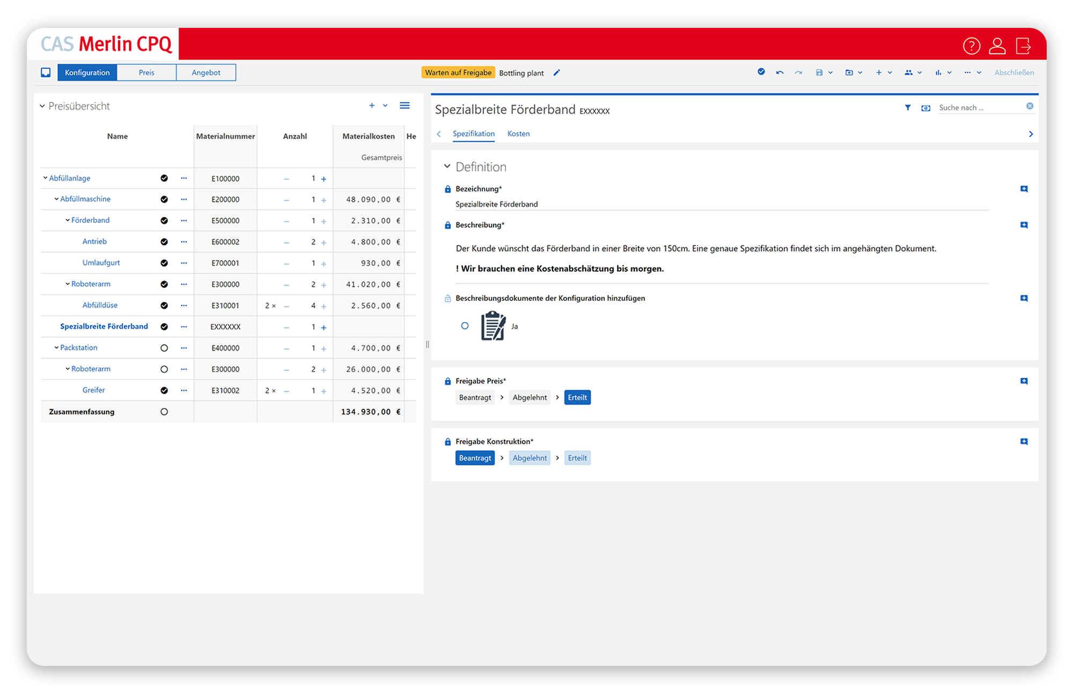Switch to the Preis tab

[146, 72]
